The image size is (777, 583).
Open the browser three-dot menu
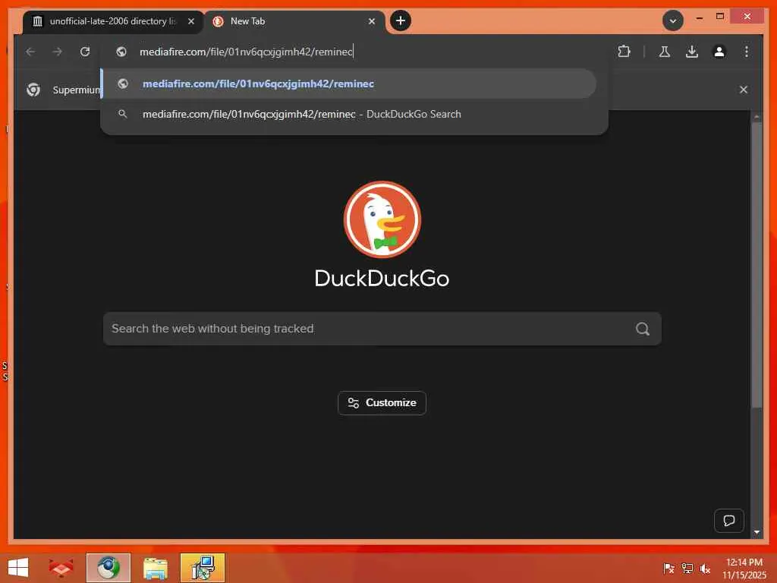pos(747,52)
